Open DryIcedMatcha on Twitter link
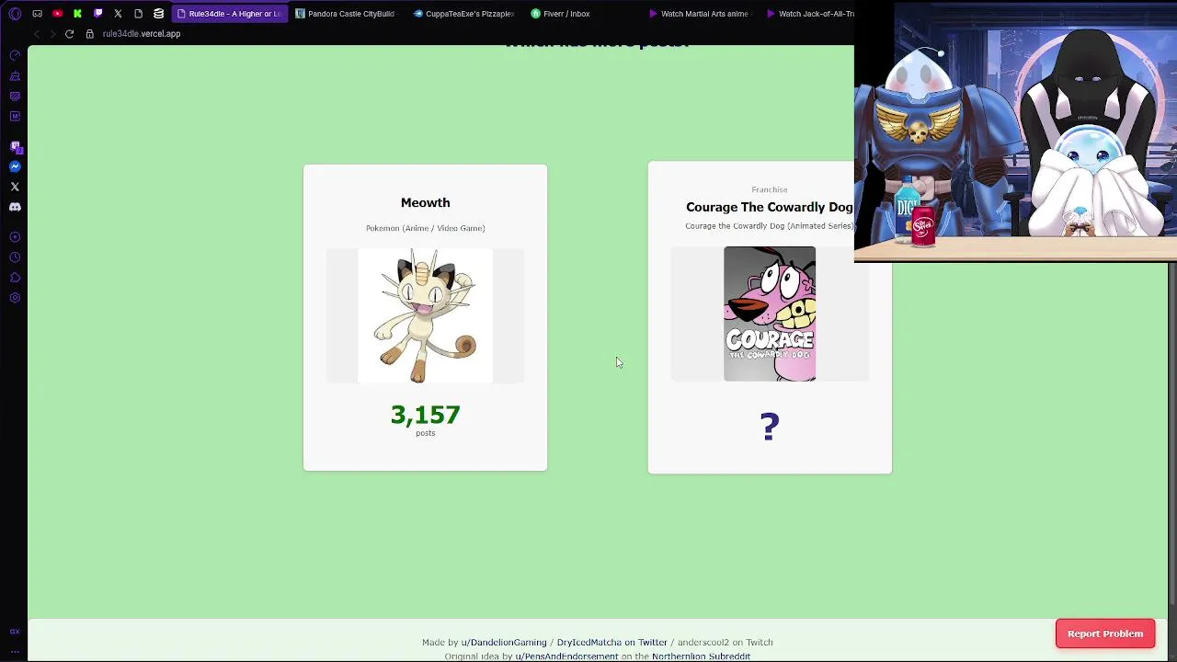The width and height of the screenshot is (1177, 662). pyautogui.click(x=611, y=643)
